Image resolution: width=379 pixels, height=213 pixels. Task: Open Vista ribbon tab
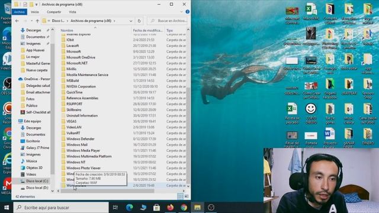[72, 12]
